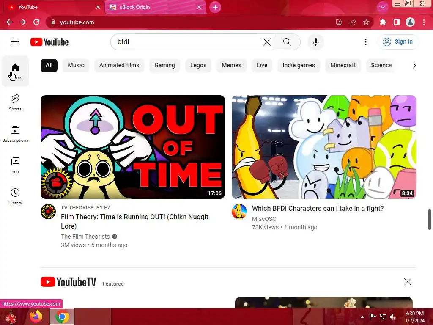Open the taskbar clock 4:30 PM
This screenshot has height=325, width=433.
coord(414,317)
